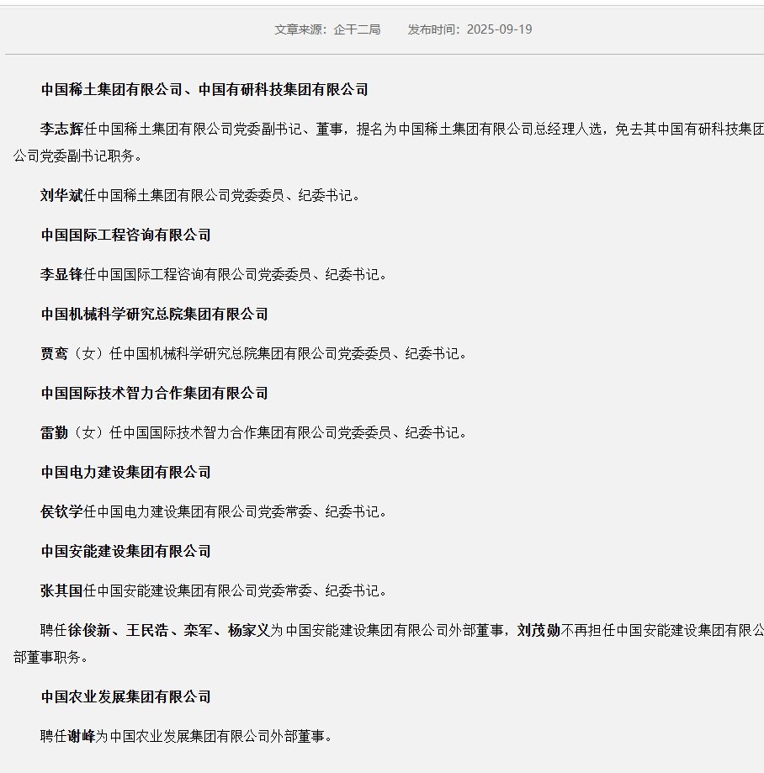Click heading '中国农业发展集团有限公司'
The height and width of the screenshot is (773, 764).
pos(125,697)
